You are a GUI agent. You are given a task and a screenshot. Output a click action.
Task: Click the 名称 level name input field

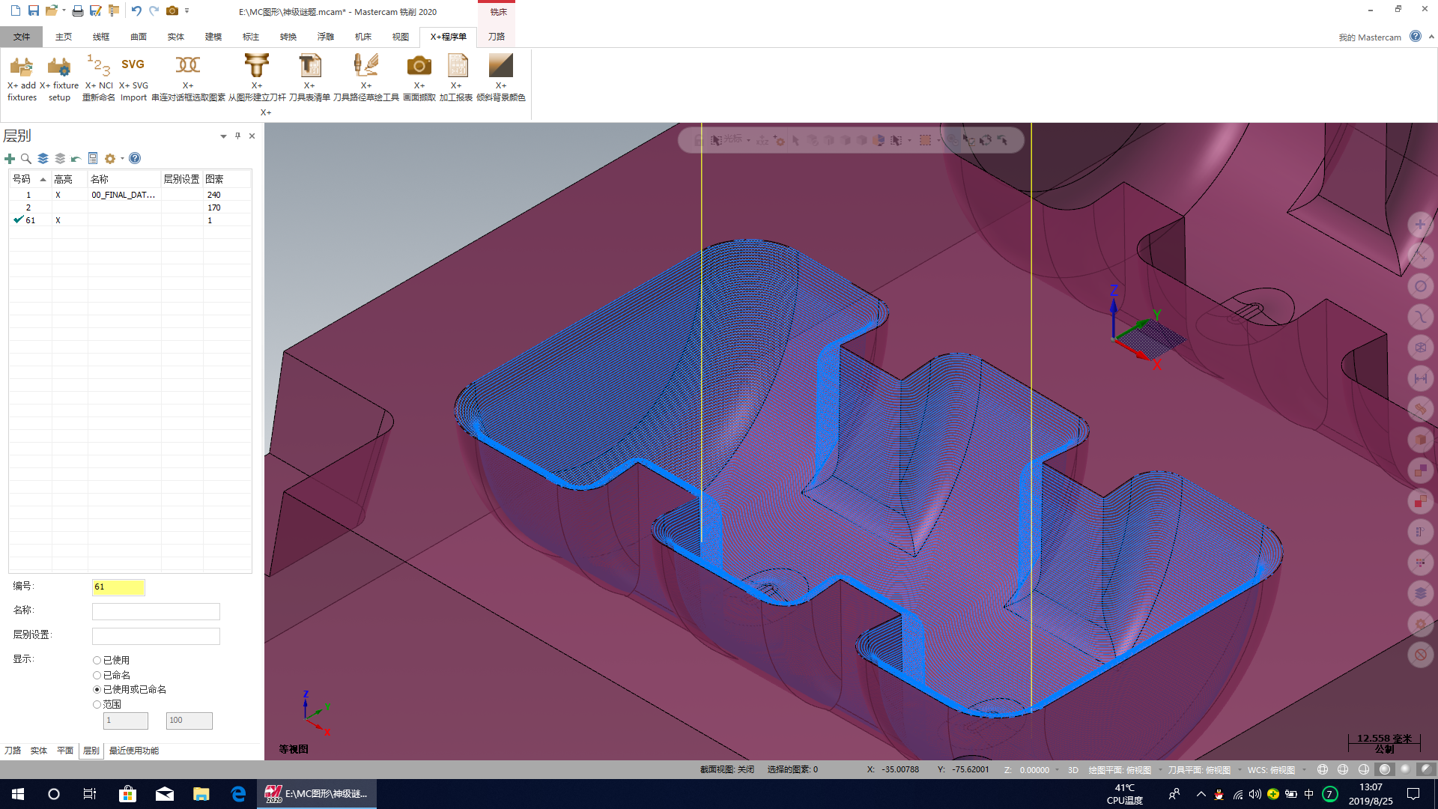coord(156,612)
